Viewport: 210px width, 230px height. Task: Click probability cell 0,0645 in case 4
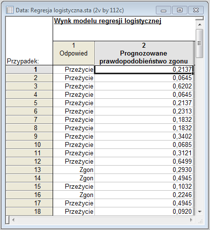click(x=144, y=94)
